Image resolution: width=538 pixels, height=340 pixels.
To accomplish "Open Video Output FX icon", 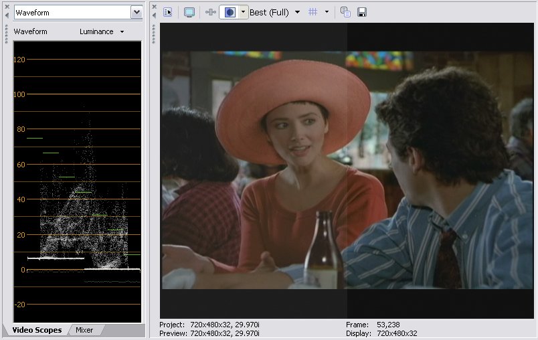I will (x=210, y=12).
